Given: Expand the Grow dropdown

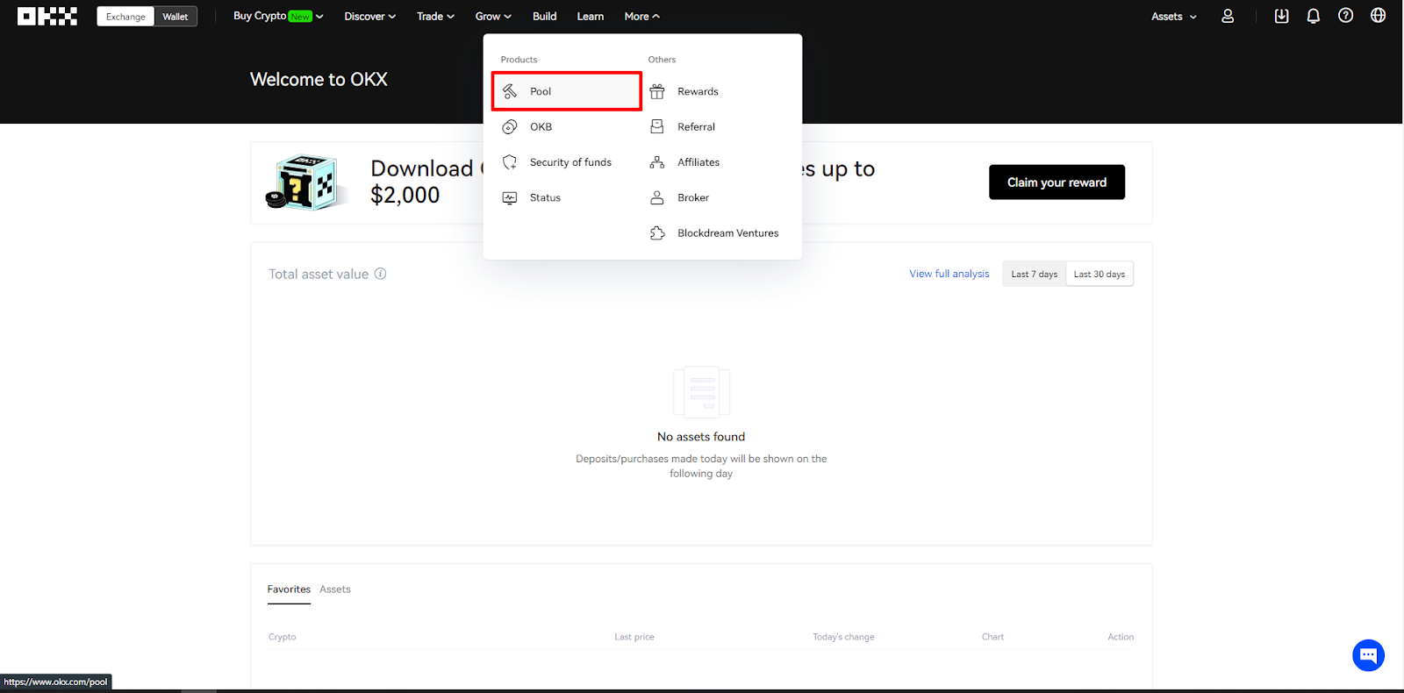Looking at the screenshot, I should coord(493,16).
